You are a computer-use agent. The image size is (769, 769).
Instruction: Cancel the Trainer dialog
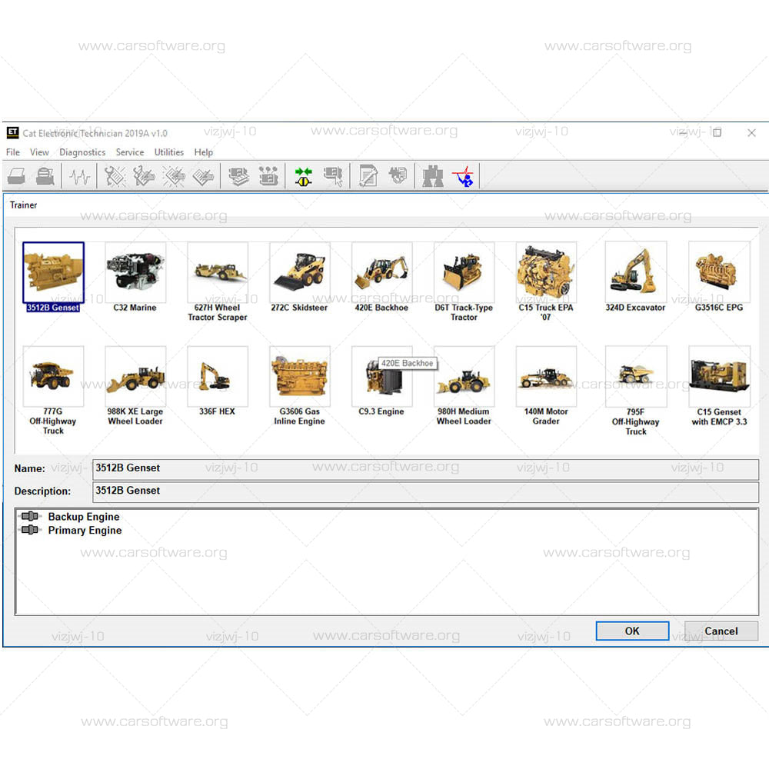coord(721,631)
